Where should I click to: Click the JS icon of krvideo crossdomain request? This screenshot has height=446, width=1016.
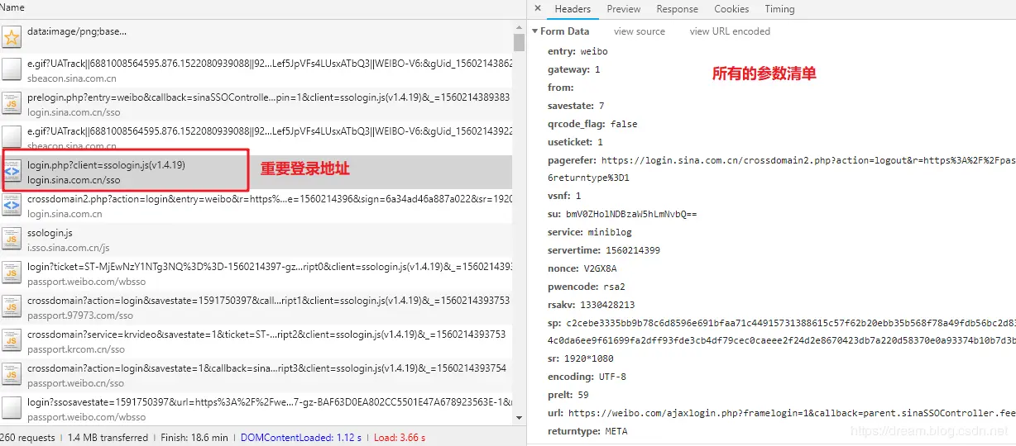click(x=12, y=341)
